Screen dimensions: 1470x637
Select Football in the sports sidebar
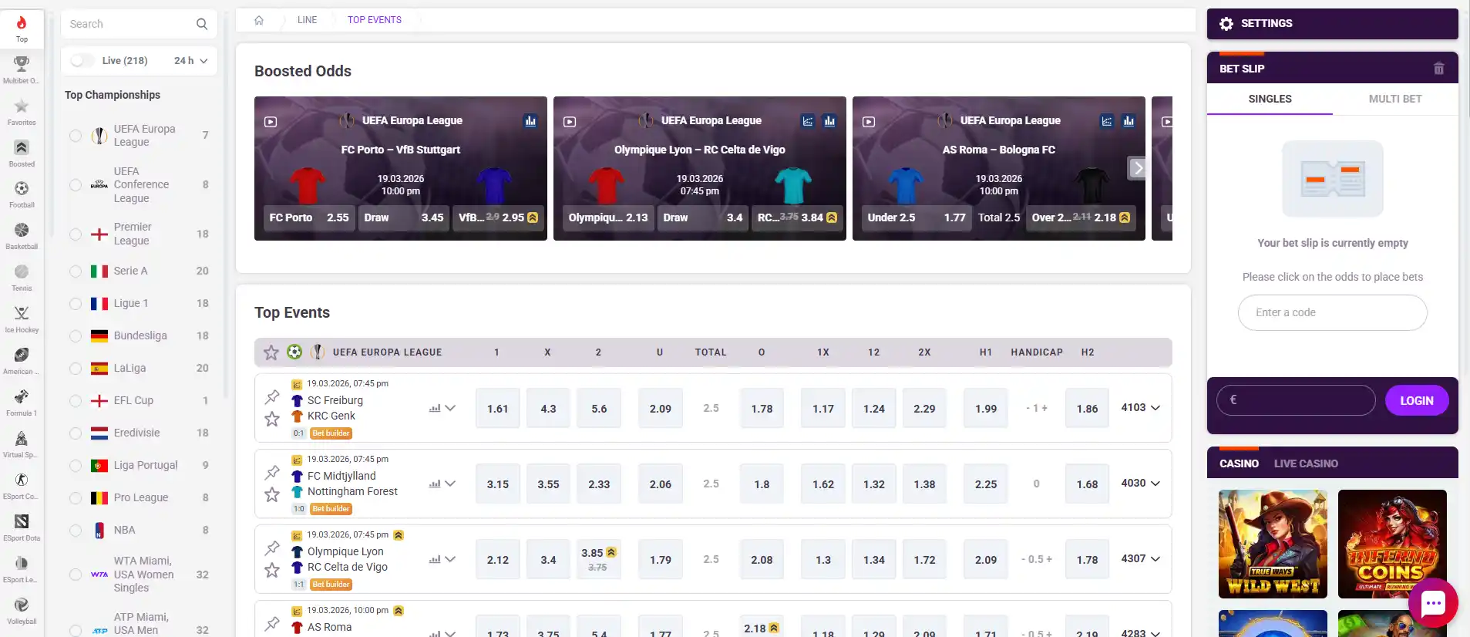pyautogui.click(x=22, y=194)
